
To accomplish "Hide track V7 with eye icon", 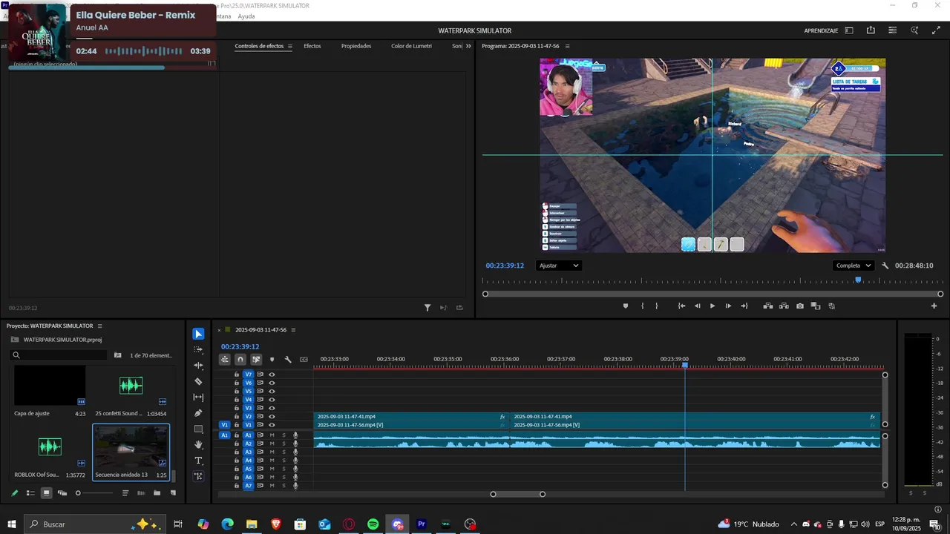I will (x=272, y=375).
